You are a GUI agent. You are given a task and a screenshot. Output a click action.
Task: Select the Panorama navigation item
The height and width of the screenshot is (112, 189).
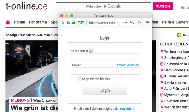click(x=38, y=22)
